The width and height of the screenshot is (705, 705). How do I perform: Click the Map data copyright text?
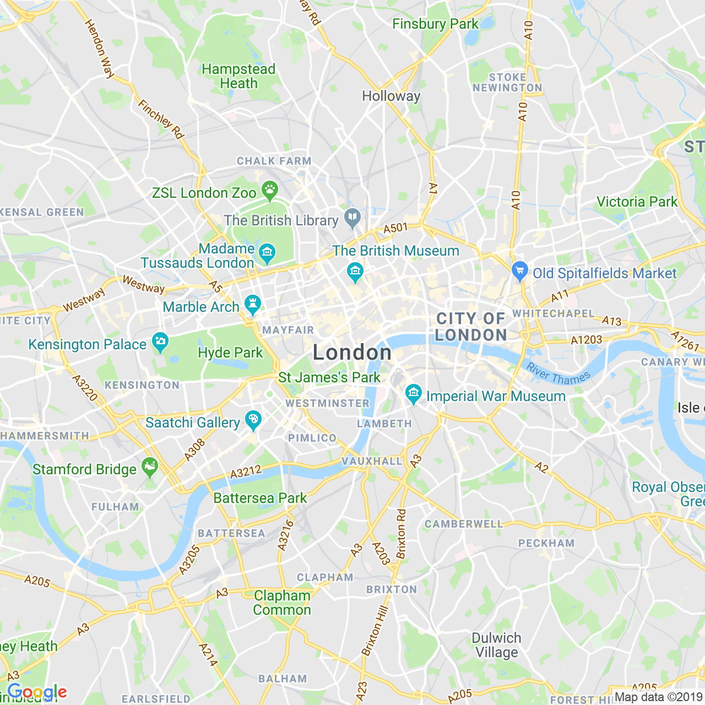[659, 697]
